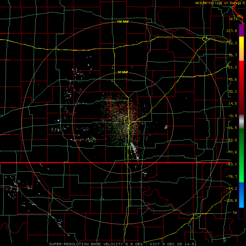Select the -47.6 scale value

(232, 152)
